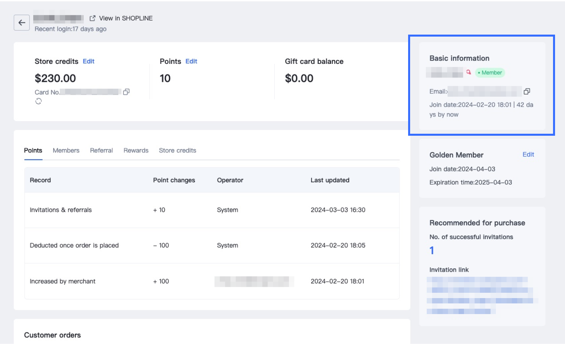Show the Store credits tab
This screenshot has height=344, width=565.
(x=177, y=150)
